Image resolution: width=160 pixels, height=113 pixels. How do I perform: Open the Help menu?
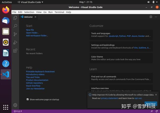click(x=69, y=12)
